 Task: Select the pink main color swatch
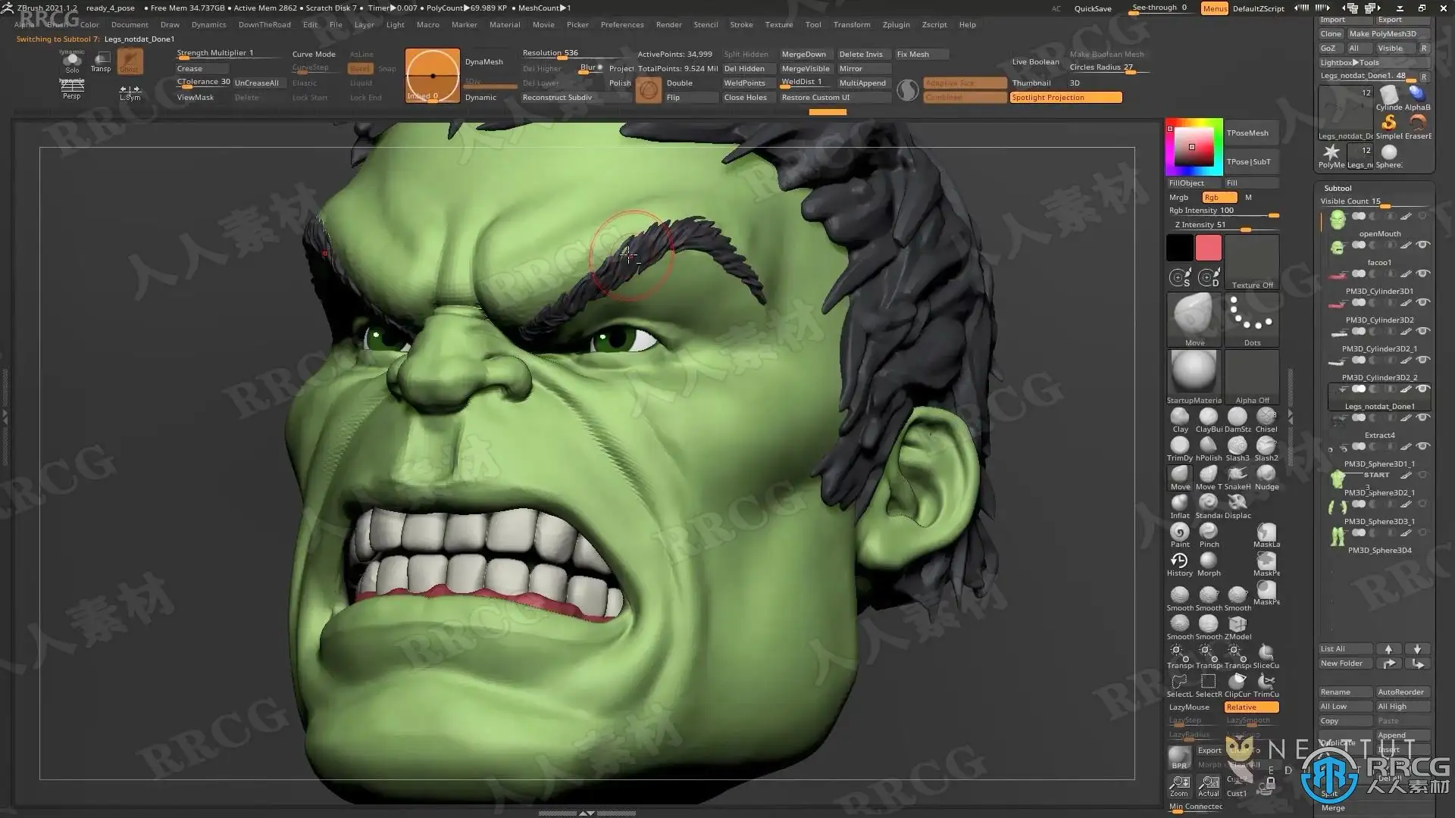pos(1208,248)
